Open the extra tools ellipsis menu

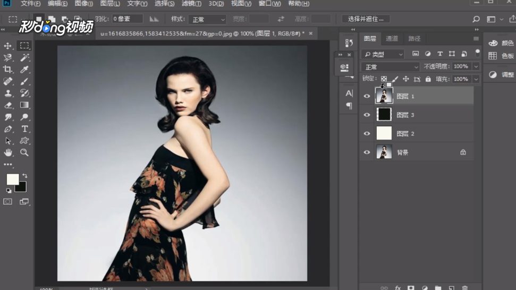pyautogui.click(x=7, y=165)
